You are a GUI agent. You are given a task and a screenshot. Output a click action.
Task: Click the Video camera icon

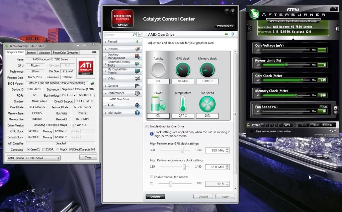coord(137,79)
